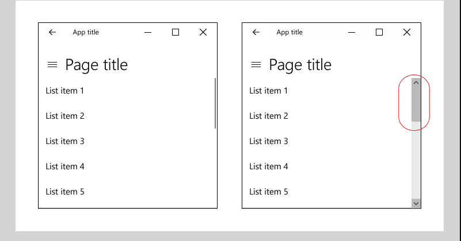Select List item 1 in the left window
Viewport: 461px width, 241px height.
[64, 91]
